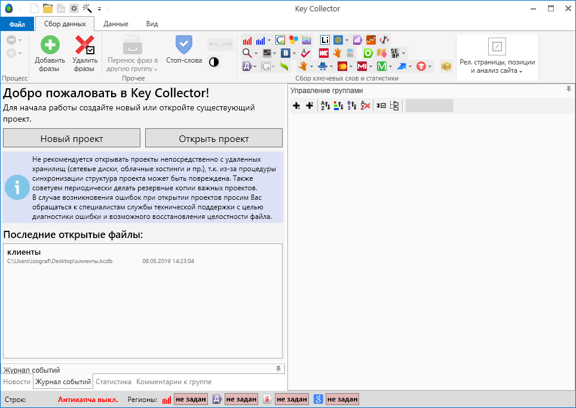Viewport: 576px width, 408px height.
Task: Click the Удалить фразы button
Action: (x=85, y=54)
